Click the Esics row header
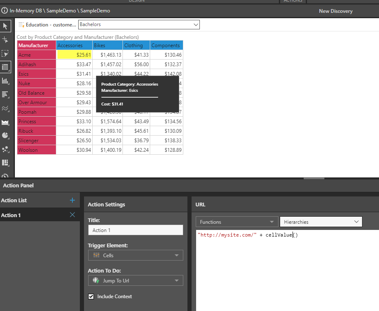This screenshot has height=311, width=379. (x=36, y=74)
